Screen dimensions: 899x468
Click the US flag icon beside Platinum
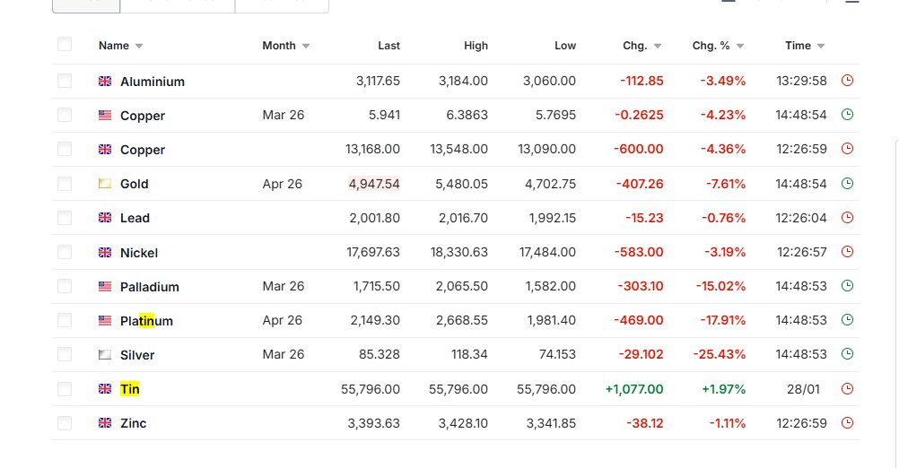tap(105, 321)
